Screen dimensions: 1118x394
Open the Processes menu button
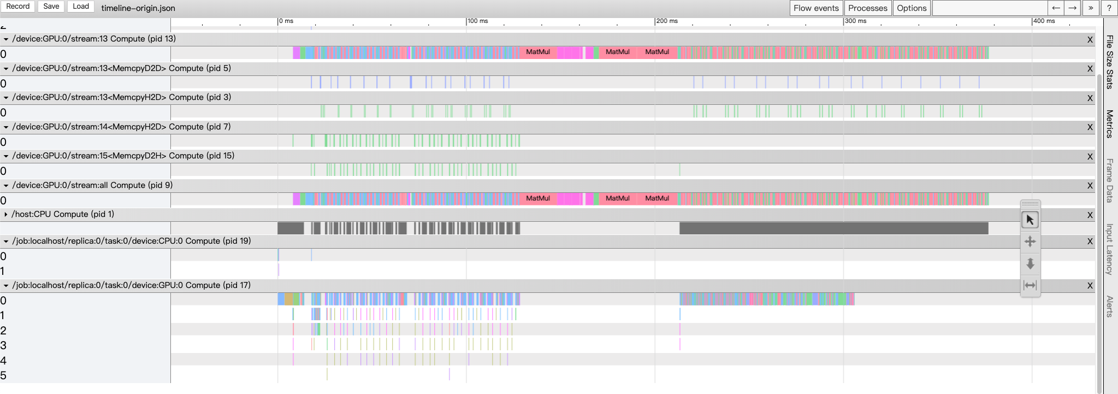[868, 8]
